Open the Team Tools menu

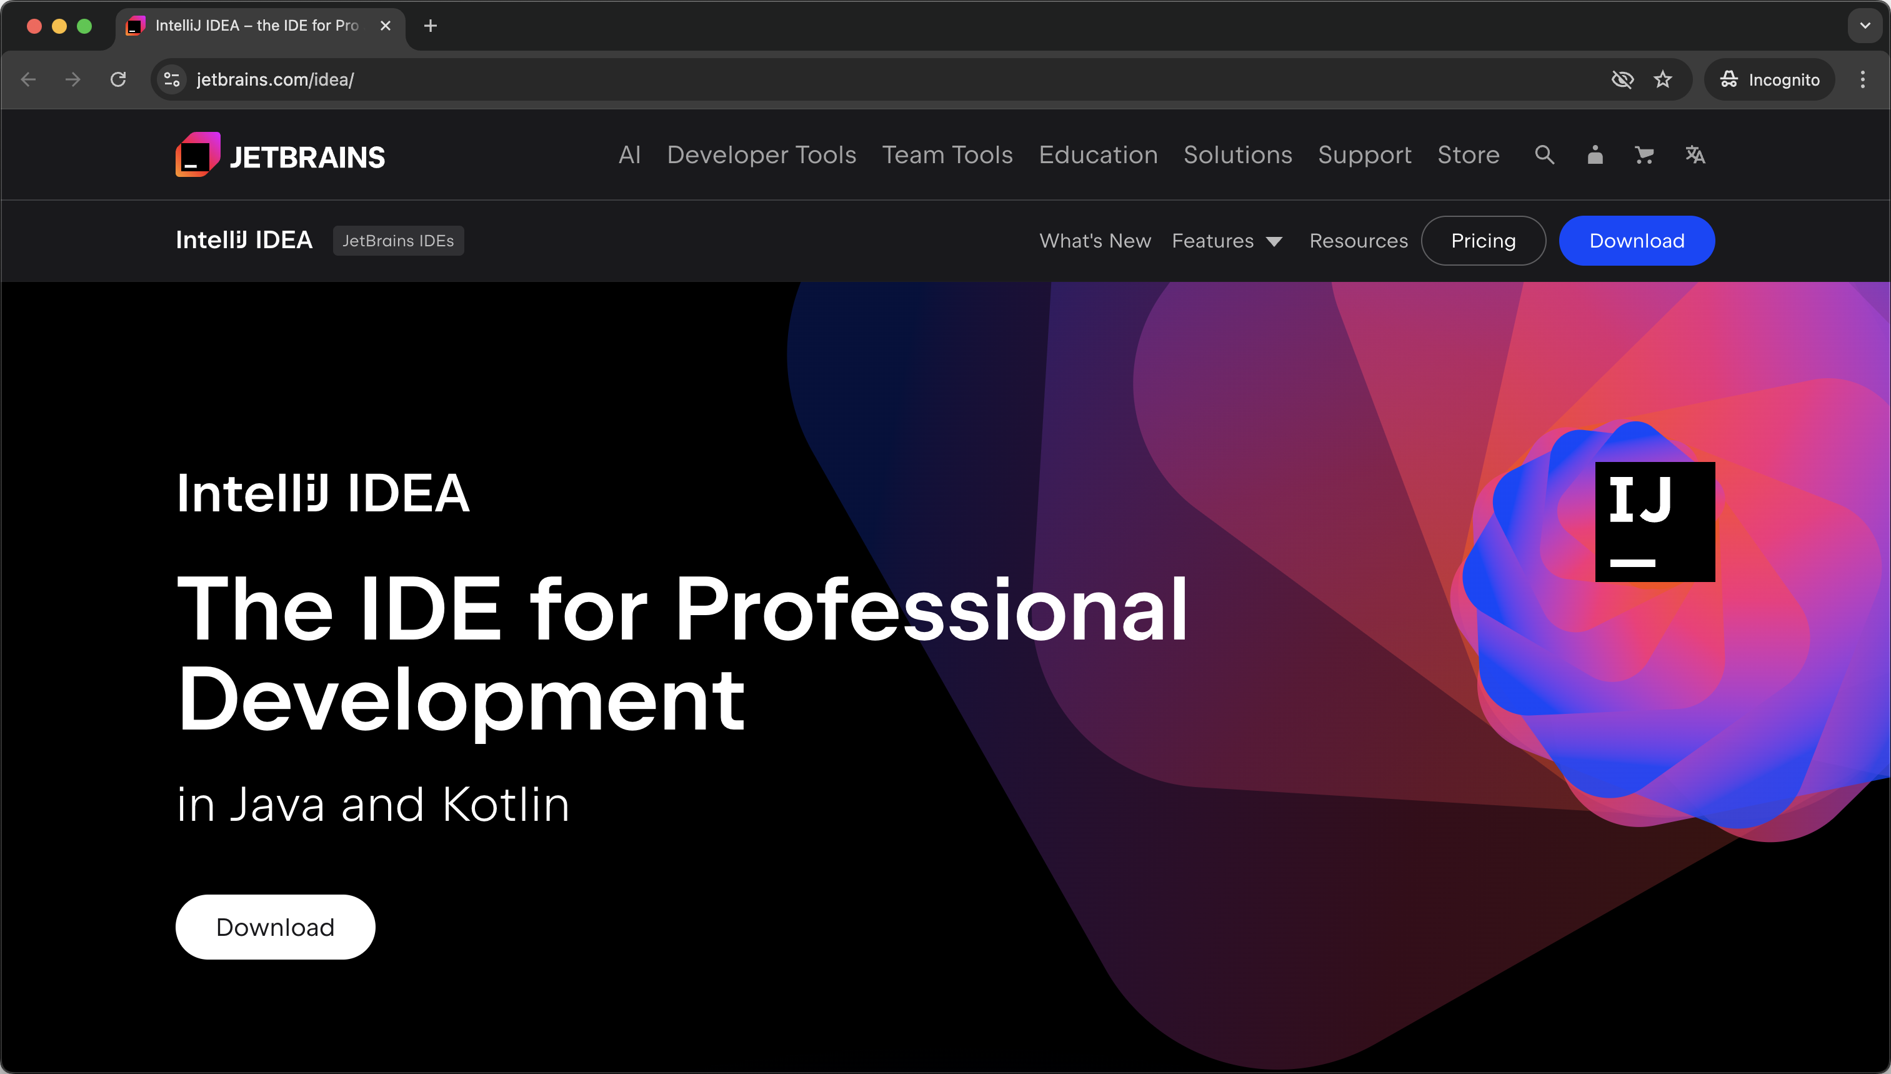[x=947, y=155]
